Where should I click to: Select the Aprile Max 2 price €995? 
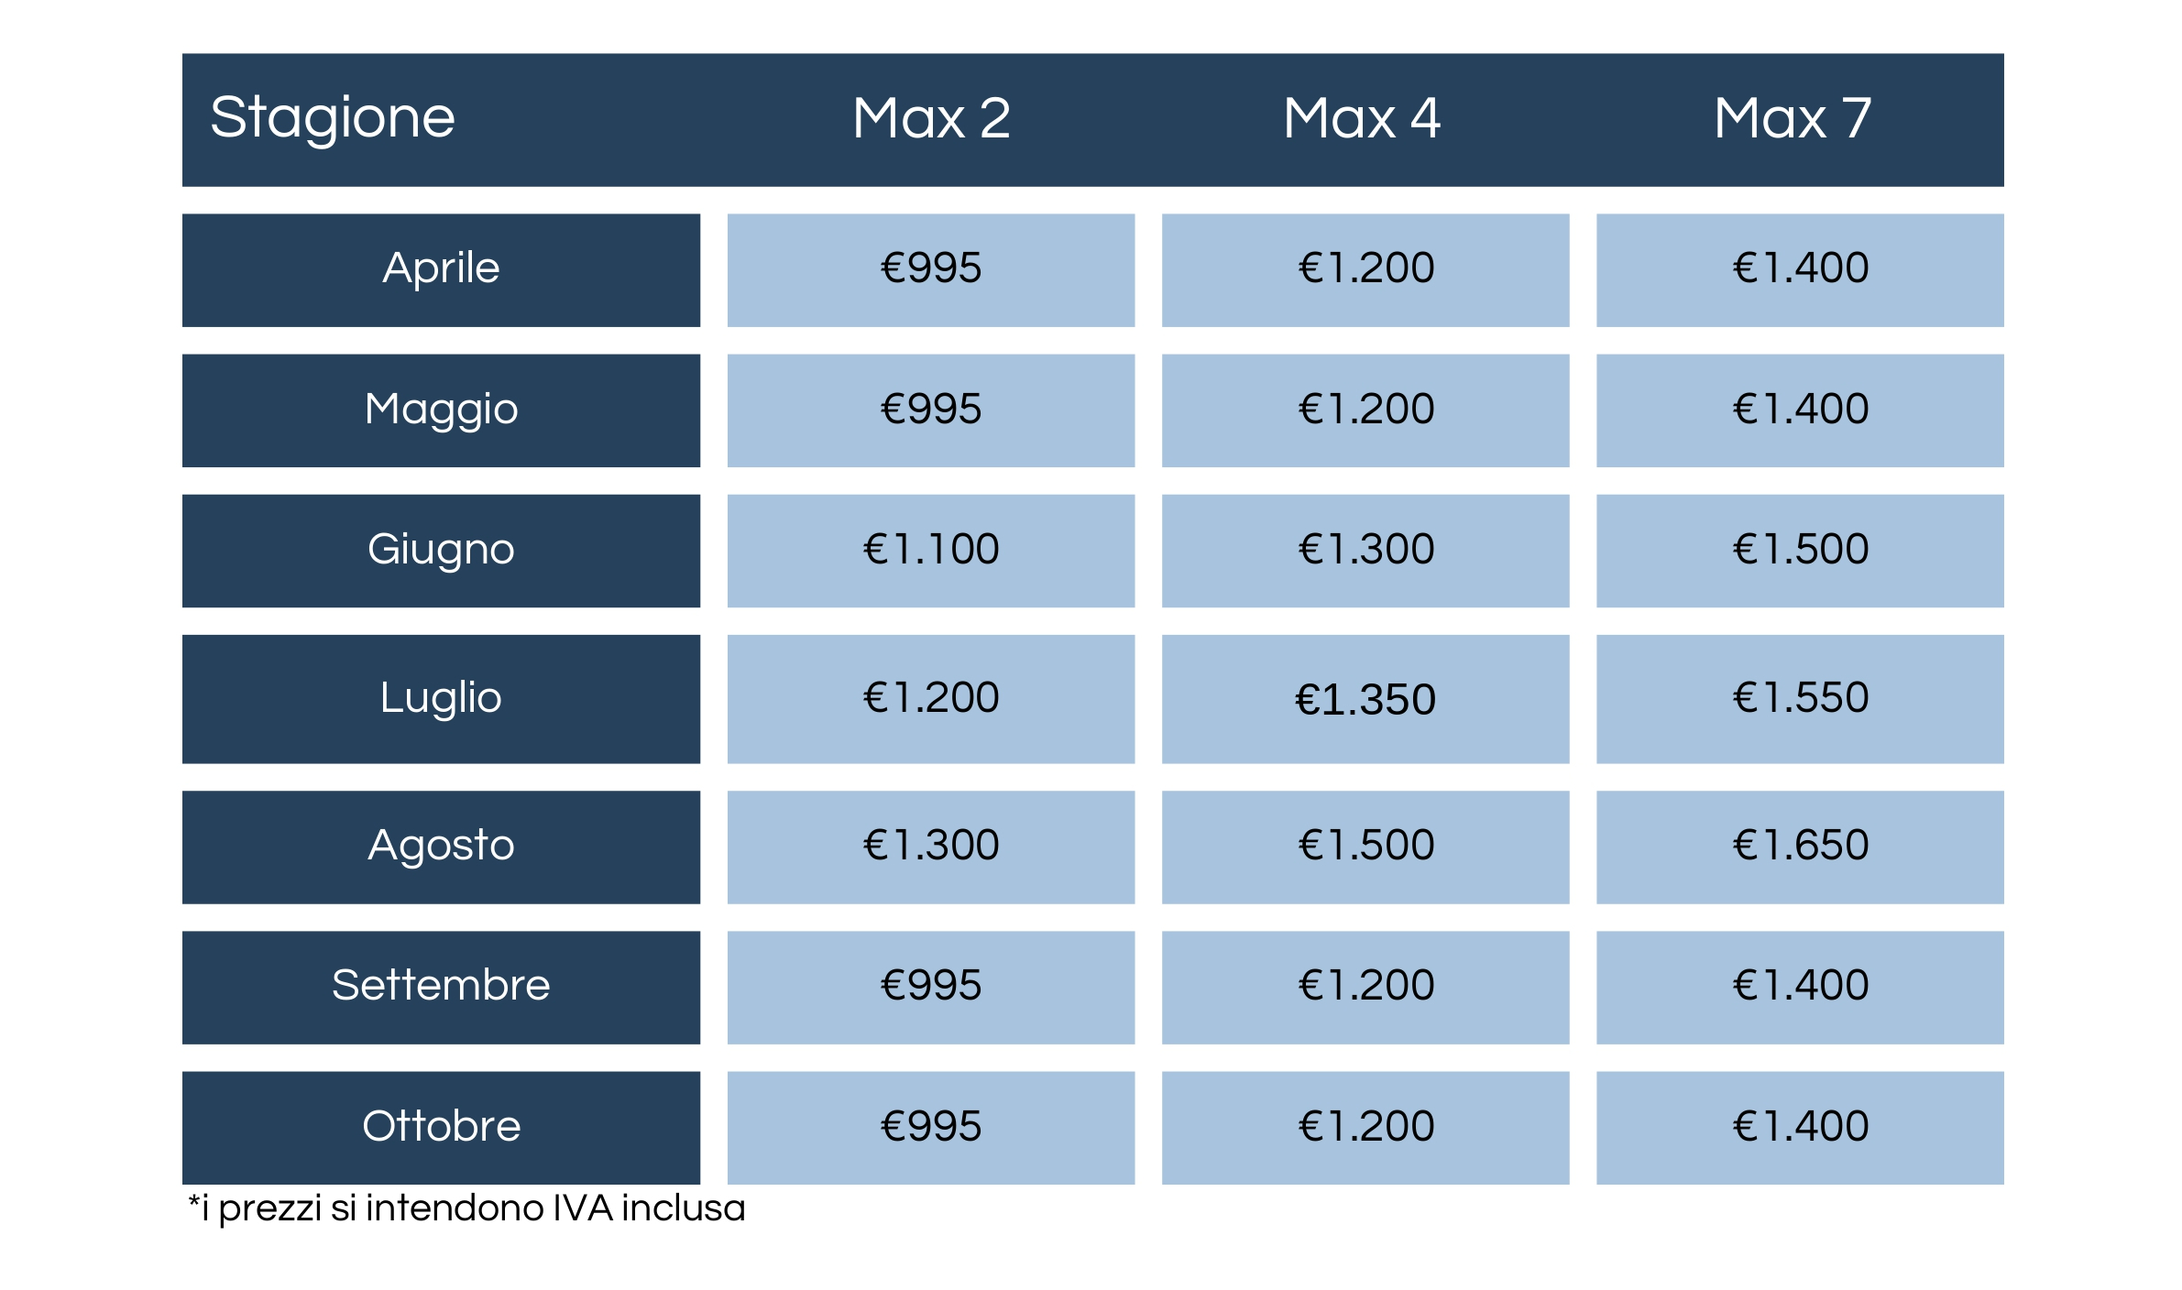931,270
